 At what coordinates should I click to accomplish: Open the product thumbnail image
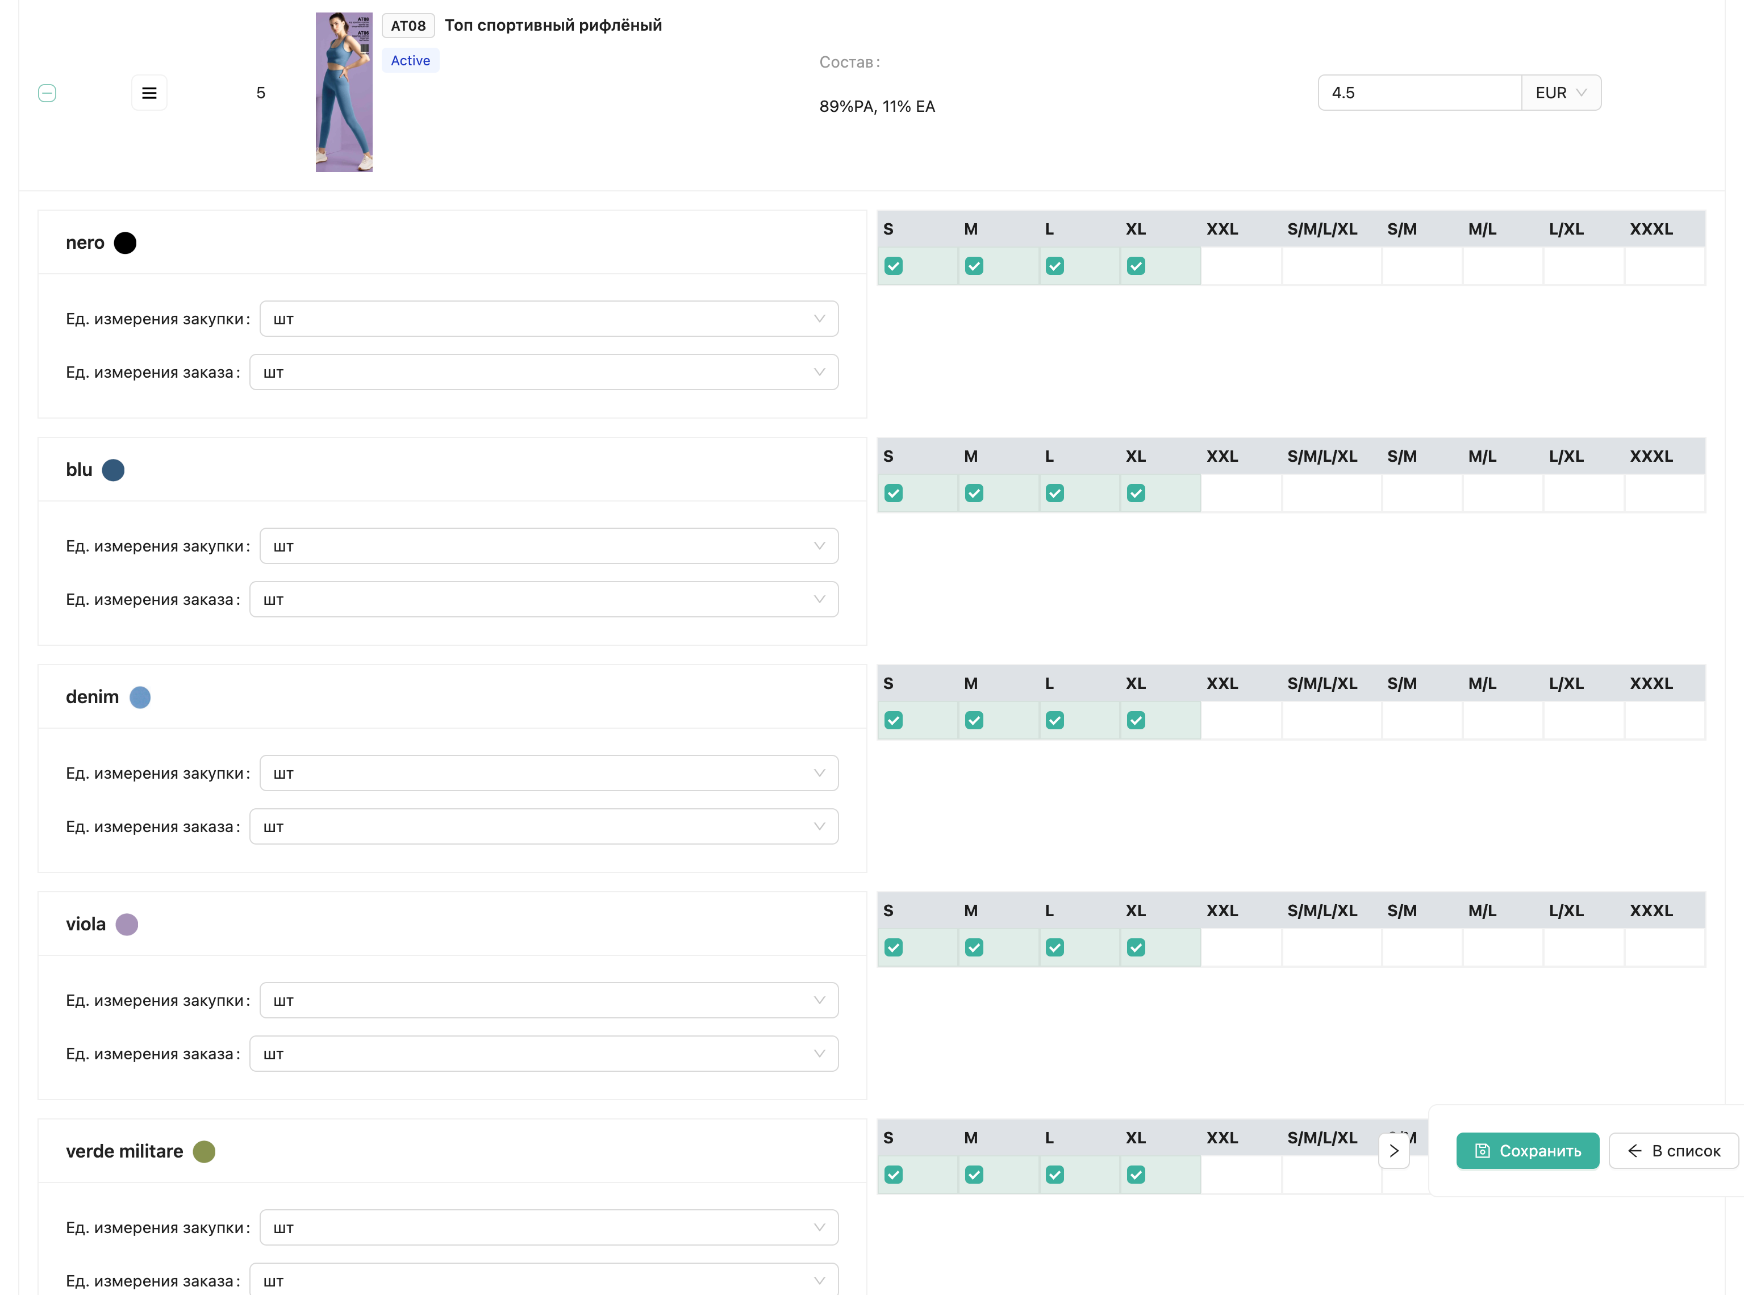(343, 93)
